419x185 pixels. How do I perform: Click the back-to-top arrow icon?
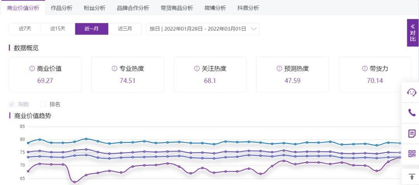pyautogui.click(x=412, y=176)
